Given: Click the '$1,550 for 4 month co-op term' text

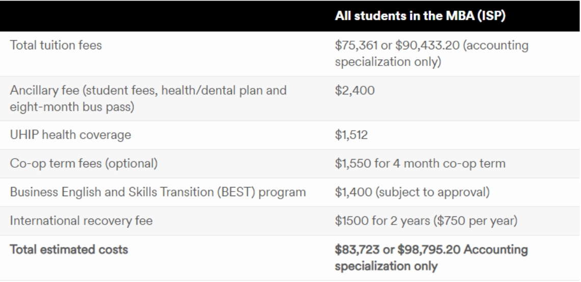Looking at the screenshot, I should (420, 164).
